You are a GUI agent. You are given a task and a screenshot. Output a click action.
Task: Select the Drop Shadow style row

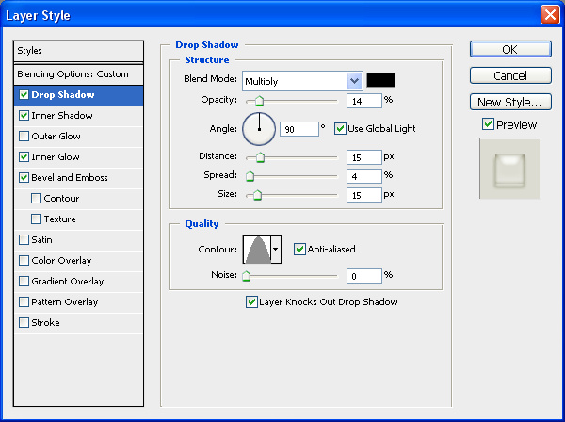78,95
